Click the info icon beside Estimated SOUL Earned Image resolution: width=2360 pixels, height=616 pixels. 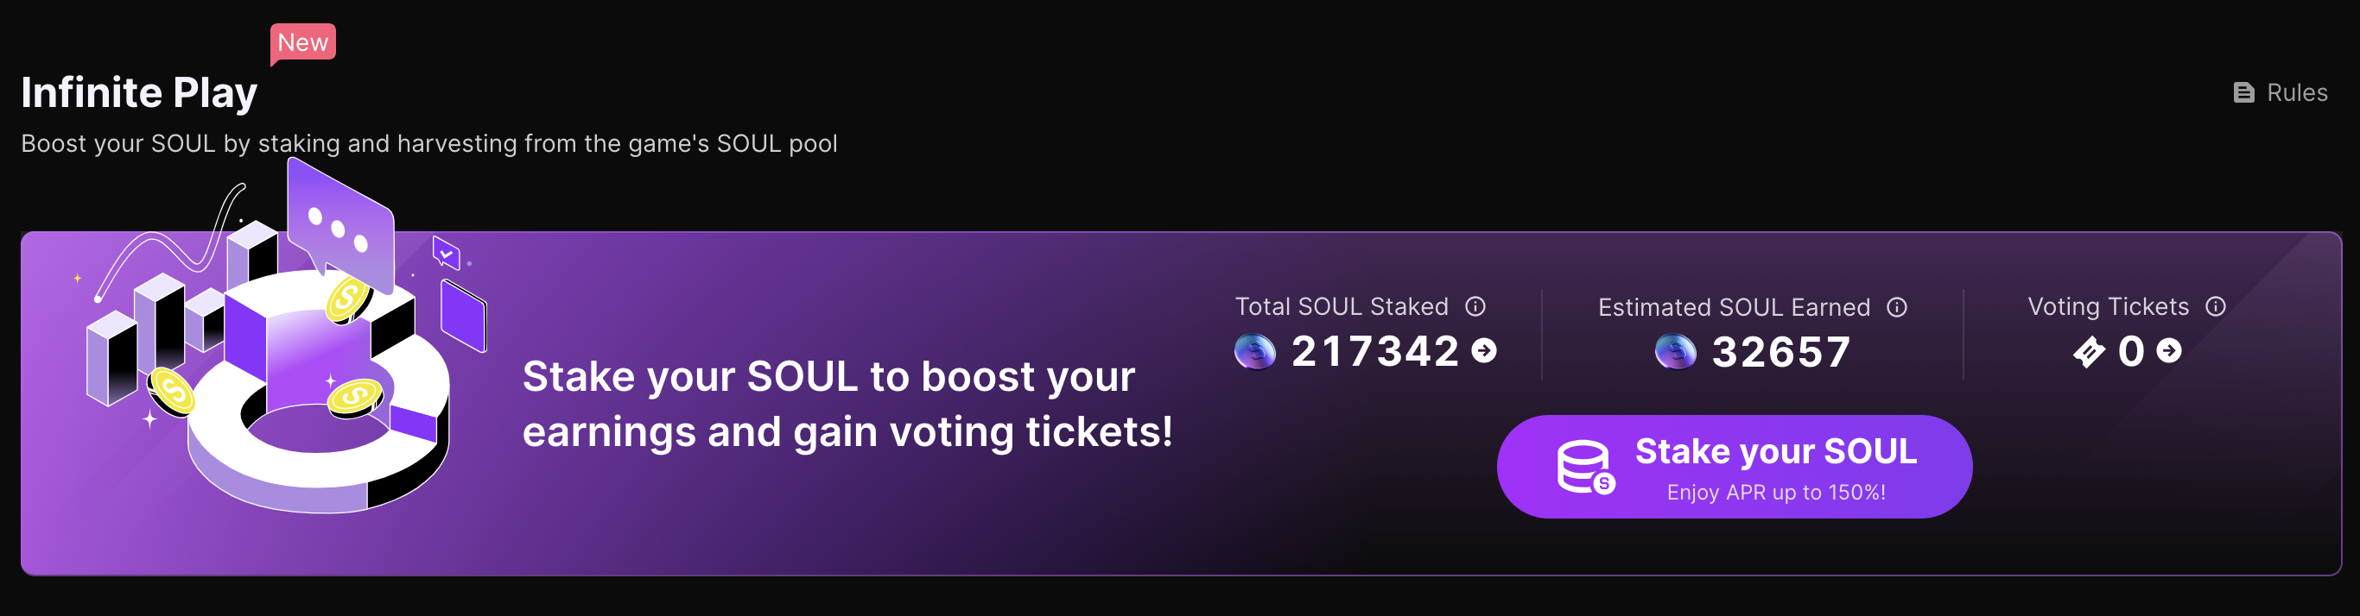tap(1897, 307)
